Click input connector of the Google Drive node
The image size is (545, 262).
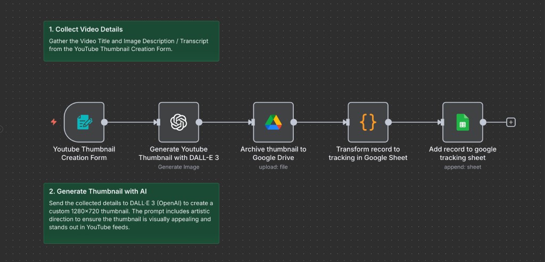point(252,122)
